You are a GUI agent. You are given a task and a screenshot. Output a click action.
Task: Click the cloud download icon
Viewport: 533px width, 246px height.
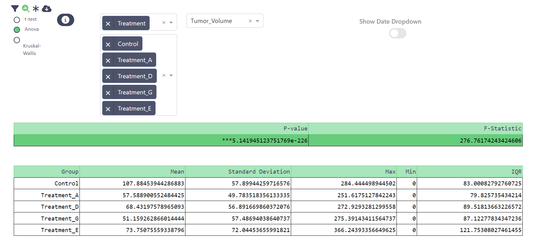click(x=47, y=9)
